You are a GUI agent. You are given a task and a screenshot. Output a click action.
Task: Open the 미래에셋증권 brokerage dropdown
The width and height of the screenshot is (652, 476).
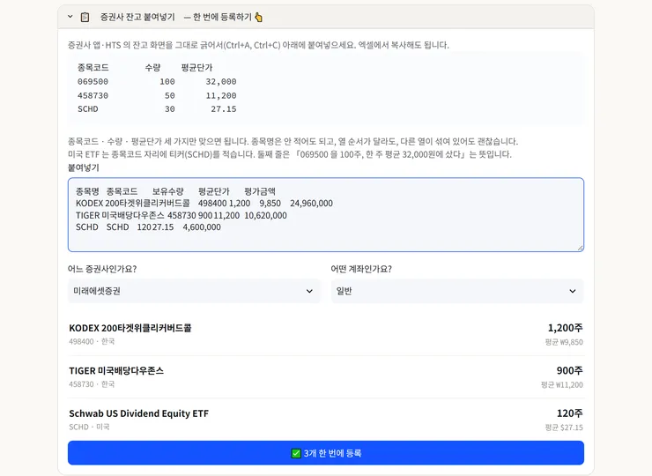(194, 291)
